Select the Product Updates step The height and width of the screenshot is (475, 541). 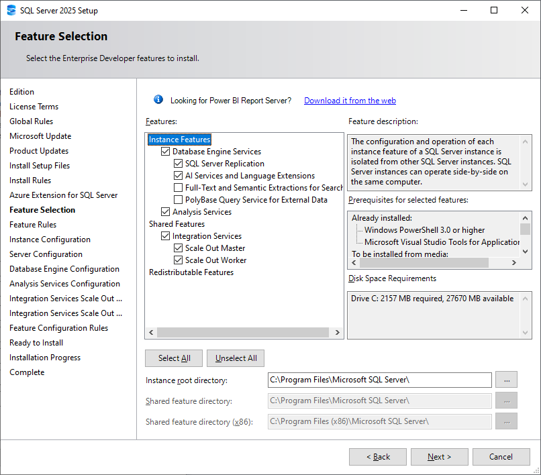39,151
